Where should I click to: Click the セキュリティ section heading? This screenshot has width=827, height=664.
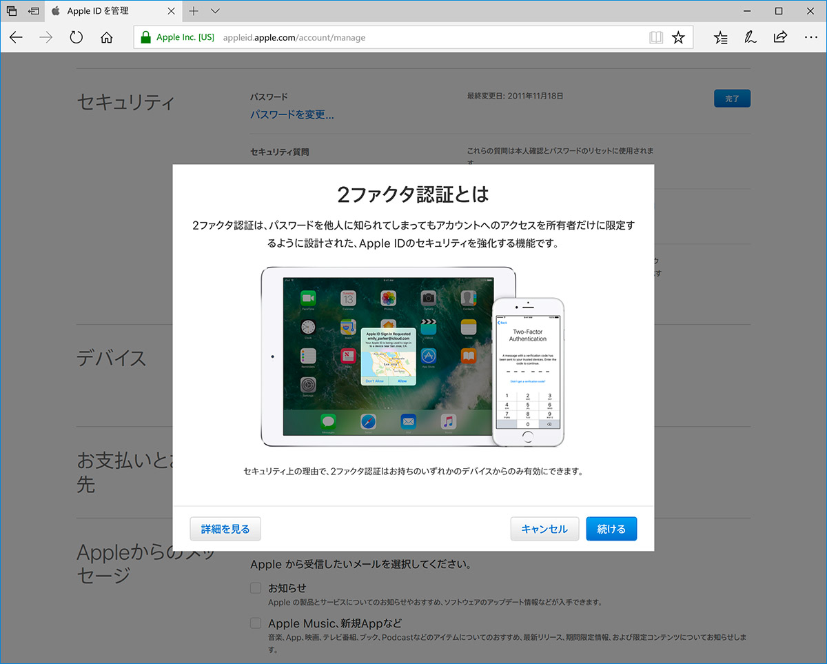point(125,103)
